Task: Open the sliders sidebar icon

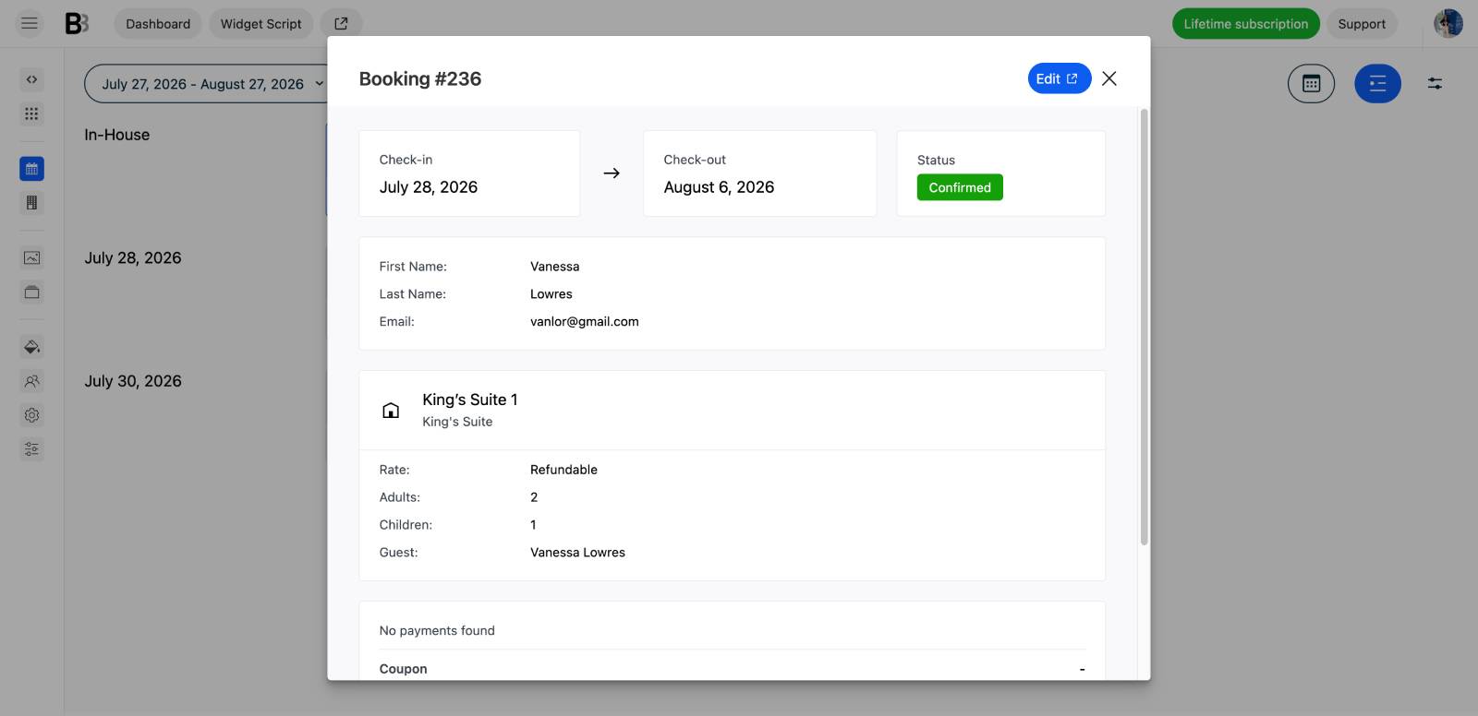Action: pos(31,449)
